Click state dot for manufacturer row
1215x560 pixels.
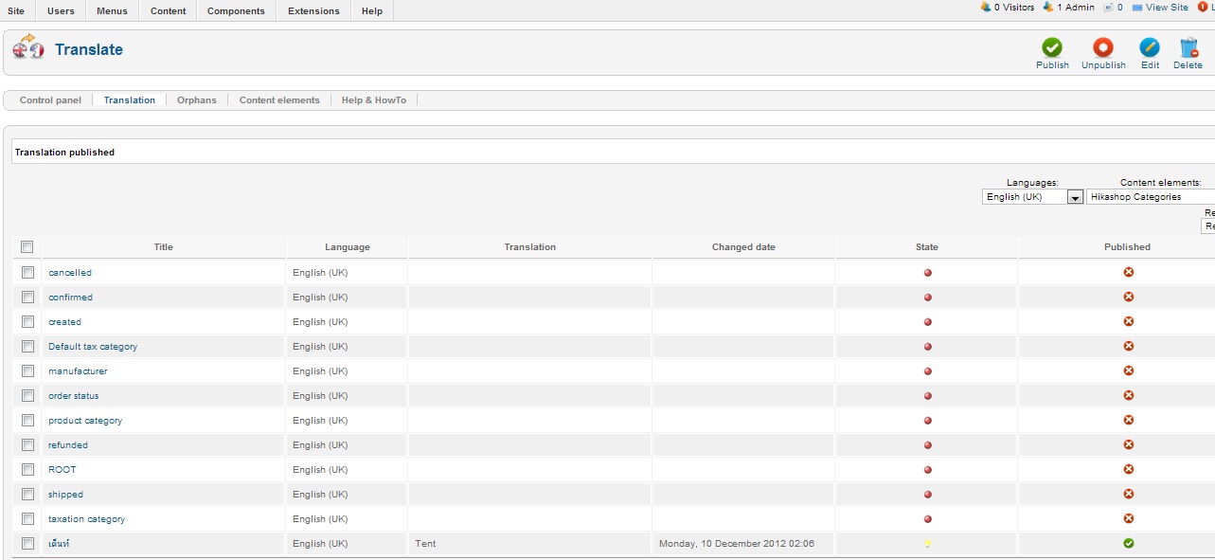[927, 371]
